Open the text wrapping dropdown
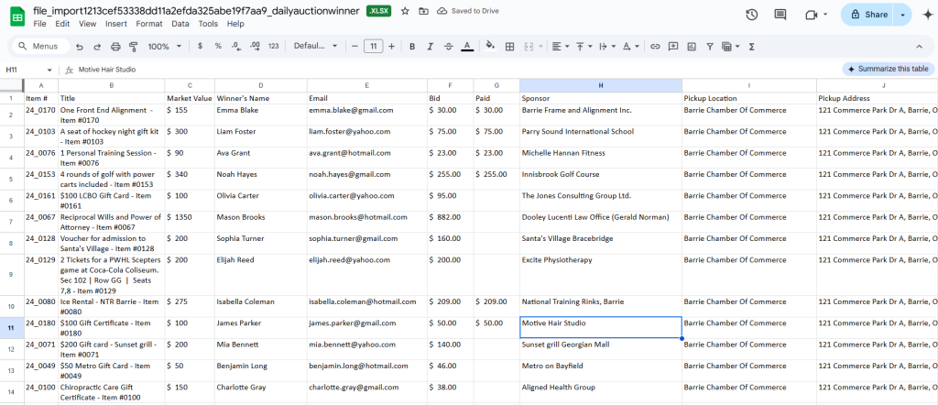This screenshot has height=405, width=938. (606, 46)
